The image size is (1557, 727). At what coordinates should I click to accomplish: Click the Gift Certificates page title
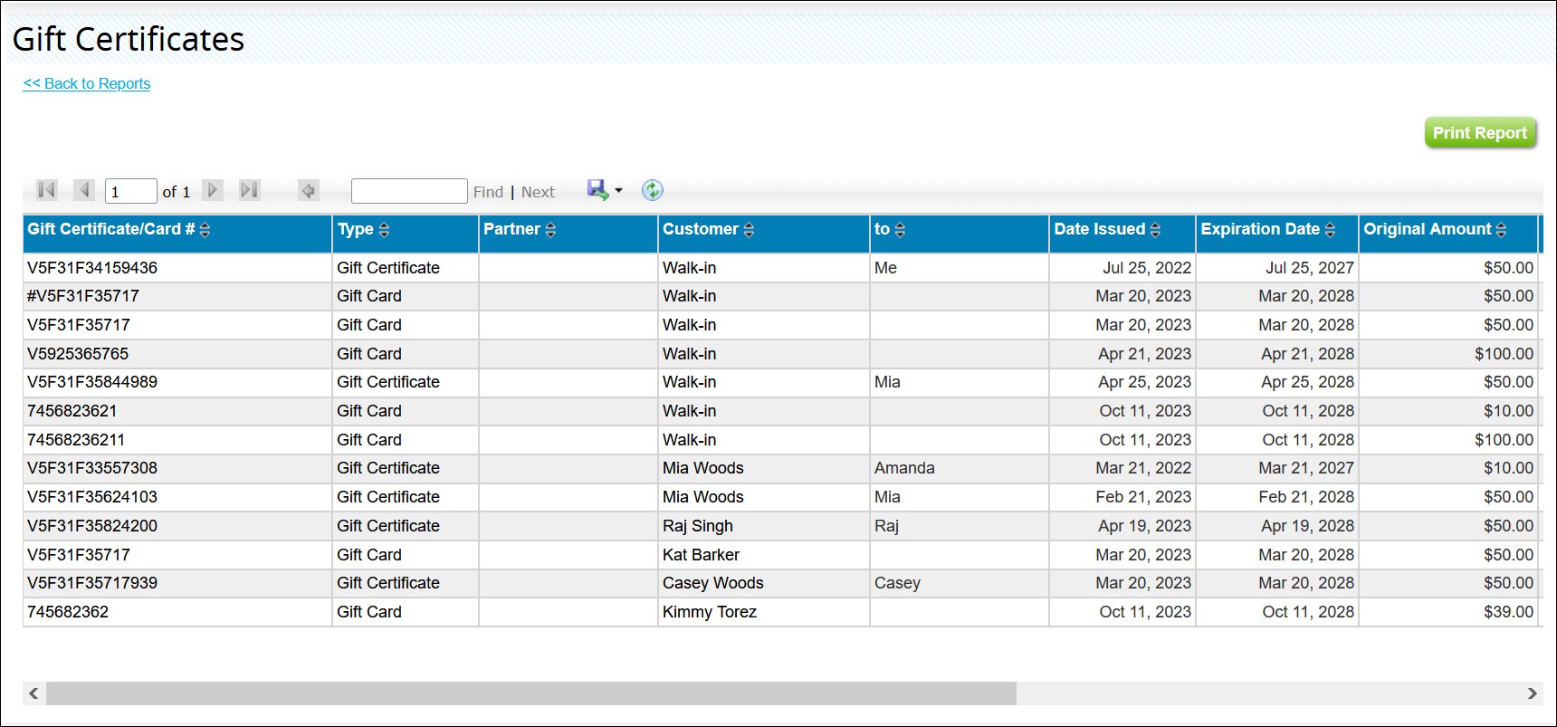[x=129, y=39]
